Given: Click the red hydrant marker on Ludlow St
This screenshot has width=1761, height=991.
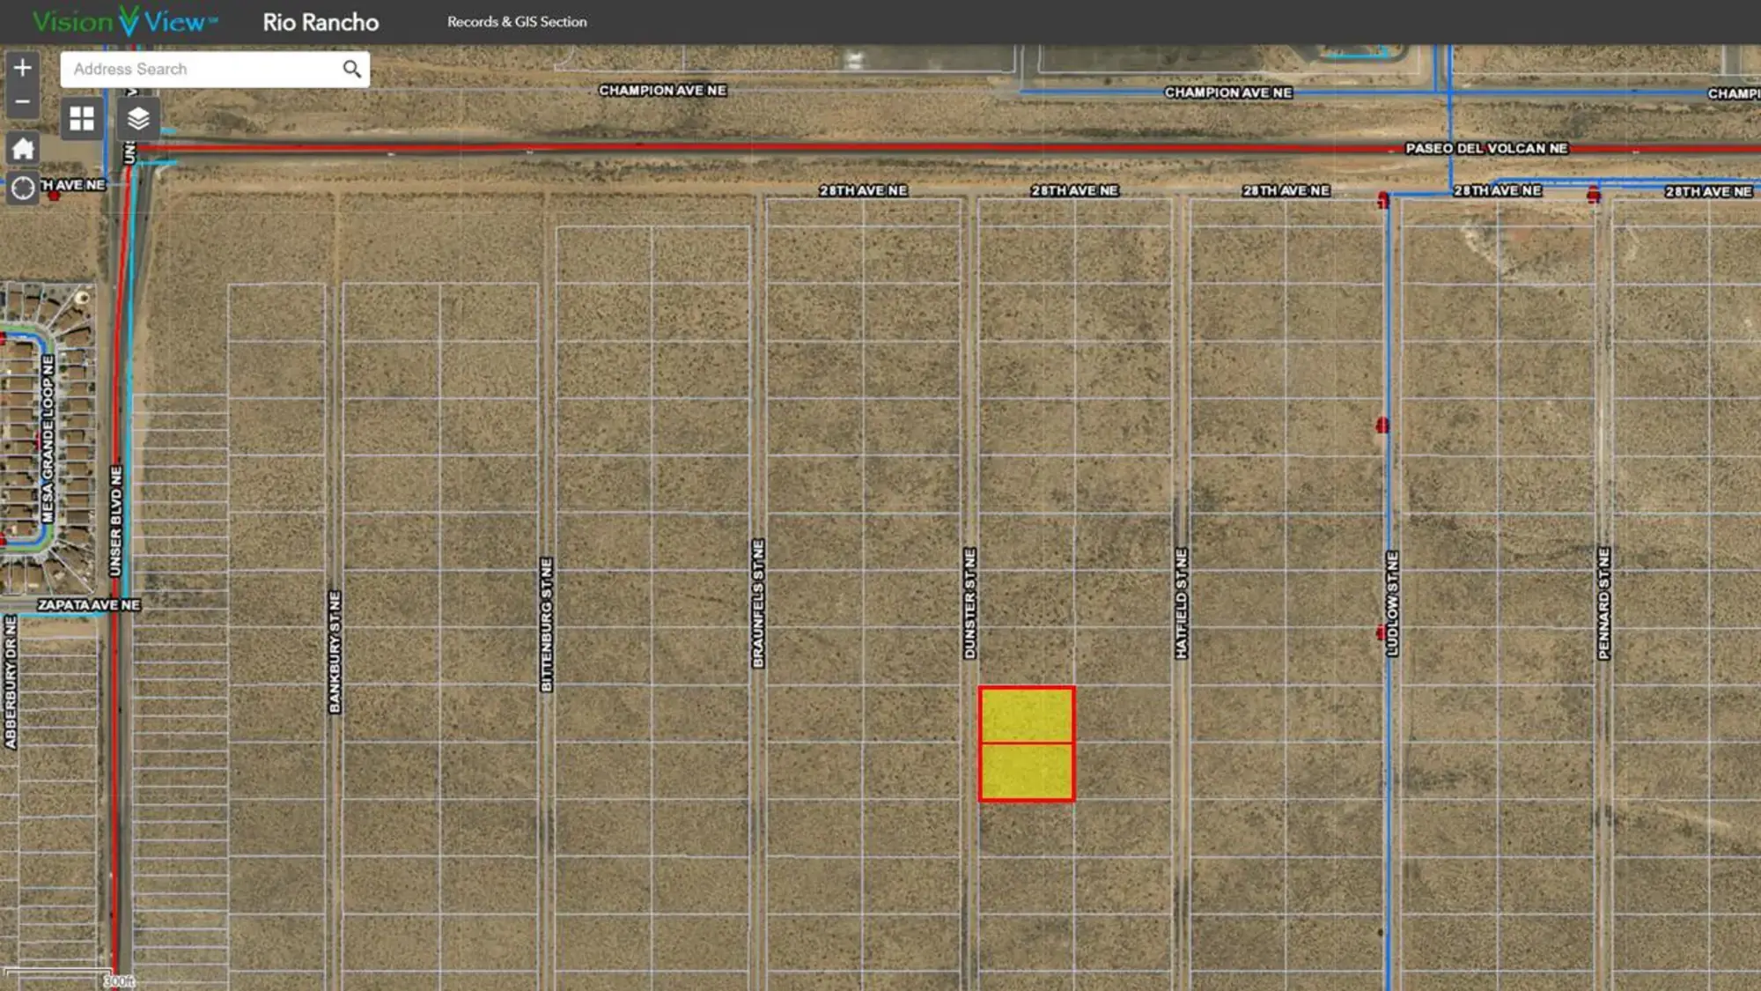Looking at the screenshot, I should point(1382,426).
